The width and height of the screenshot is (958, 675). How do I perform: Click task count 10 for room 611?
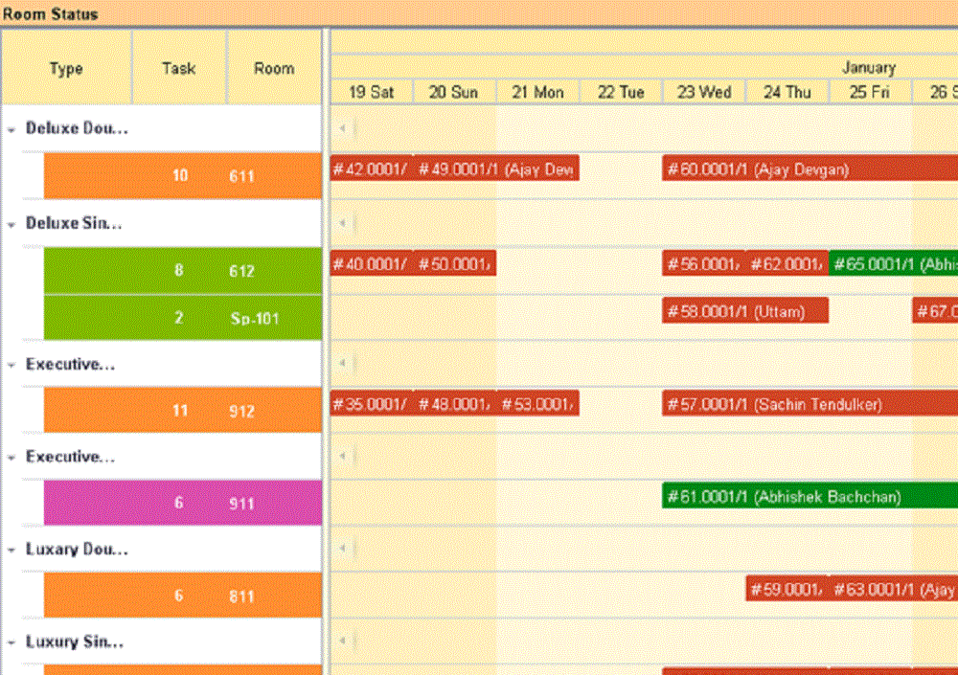[x=180, y=176]
